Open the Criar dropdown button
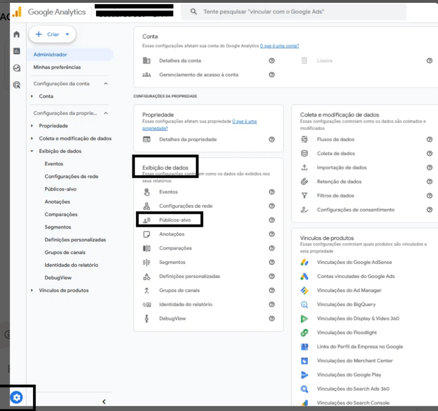 coord(52,34)
